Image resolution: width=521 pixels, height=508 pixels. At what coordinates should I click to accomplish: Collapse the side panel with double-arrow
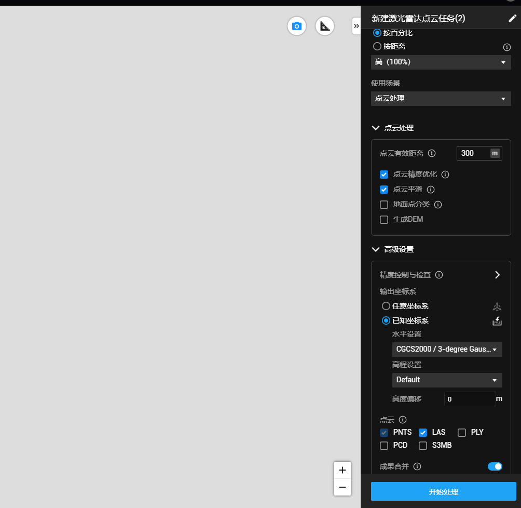(x=356, y=26)
